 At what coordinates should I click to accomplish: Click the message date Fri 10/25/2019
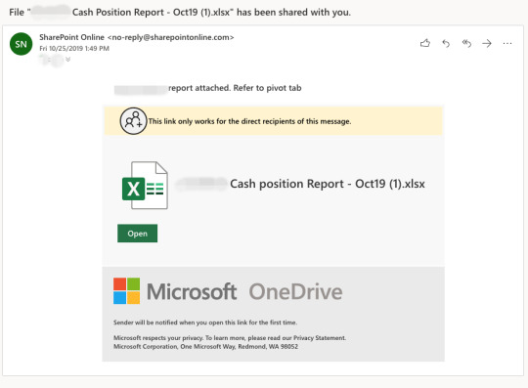click(74, 49)
